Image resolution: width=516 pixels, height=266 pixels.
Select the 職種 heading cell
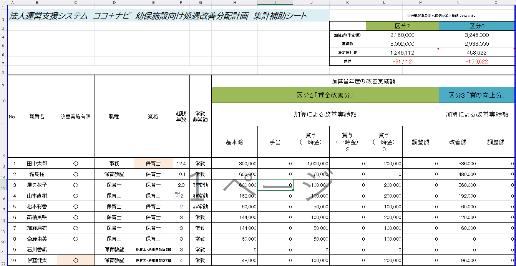114,116
